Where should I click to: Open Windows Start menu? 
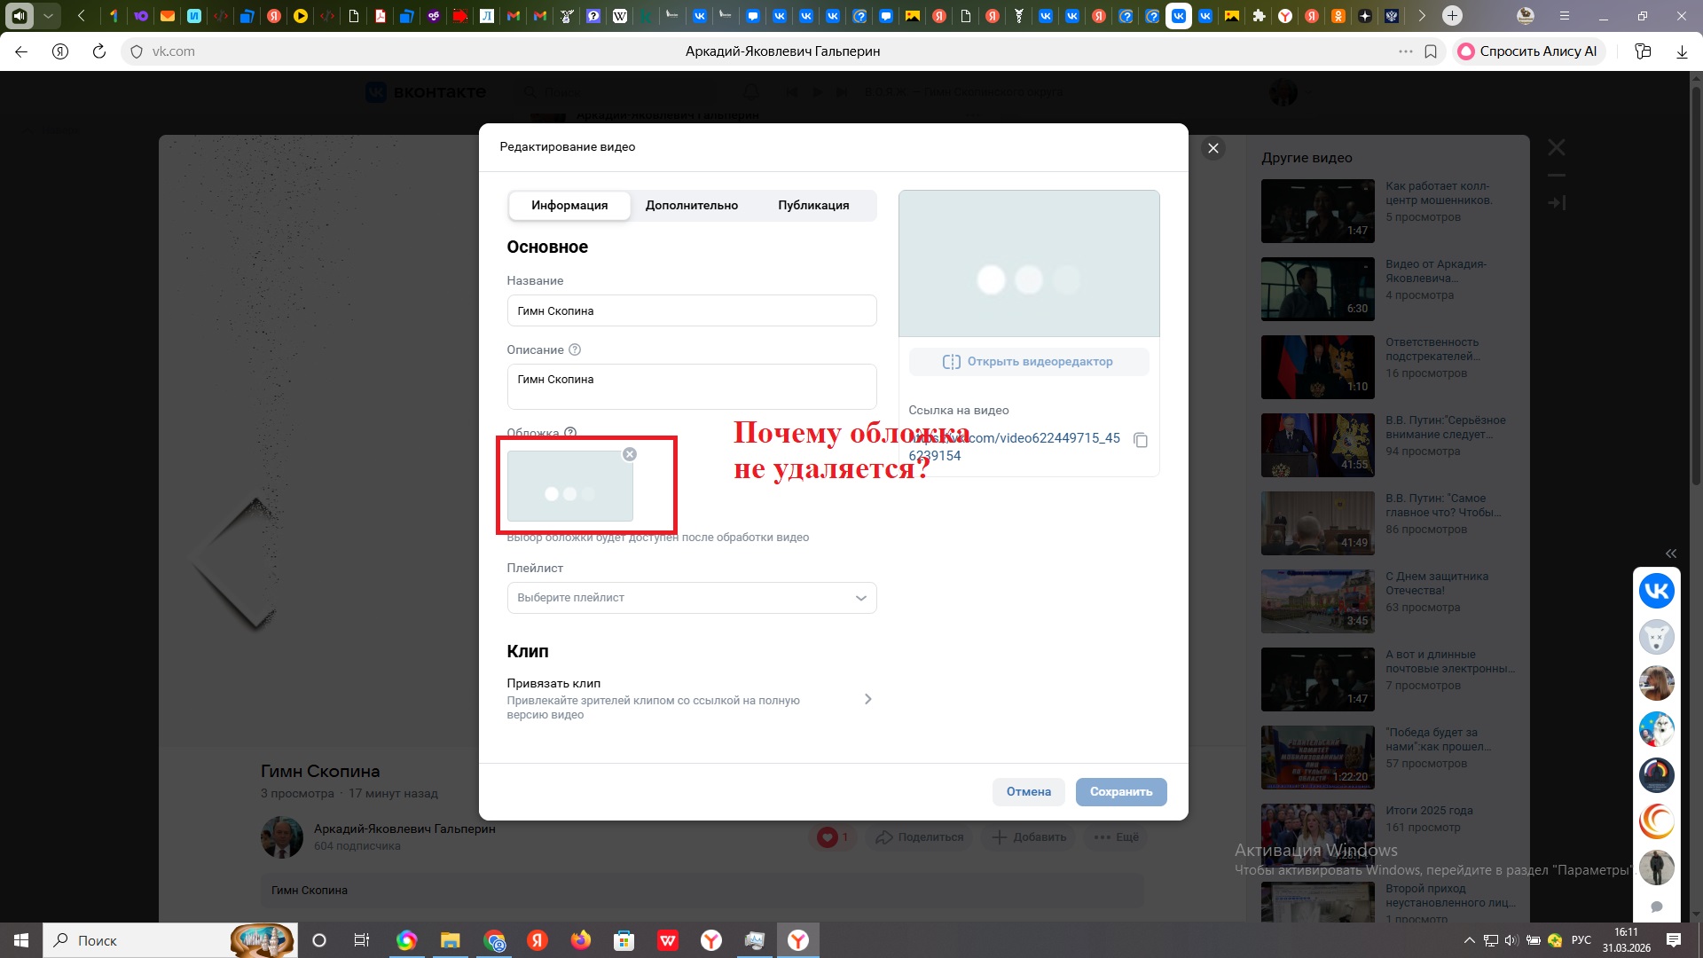pyautogui.click(x=21, y=940)
